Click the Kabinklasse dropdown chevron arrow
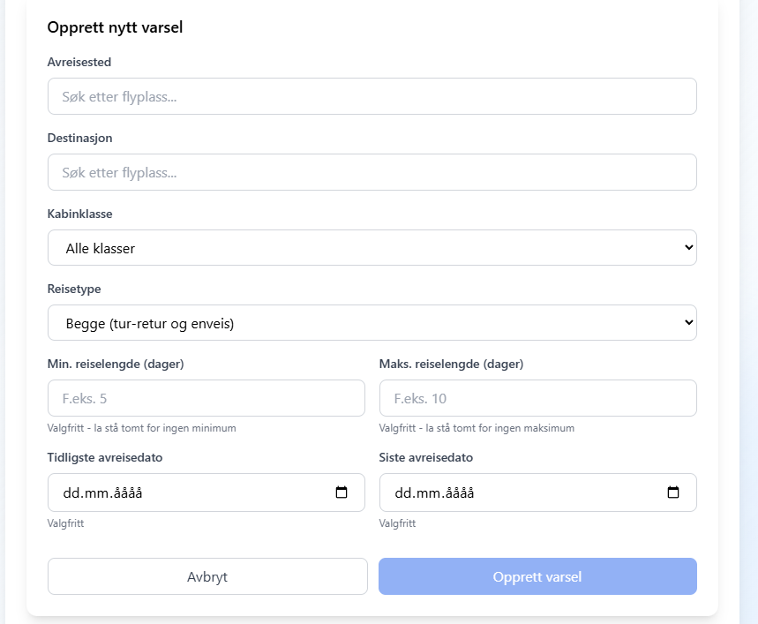 point(689,247)
